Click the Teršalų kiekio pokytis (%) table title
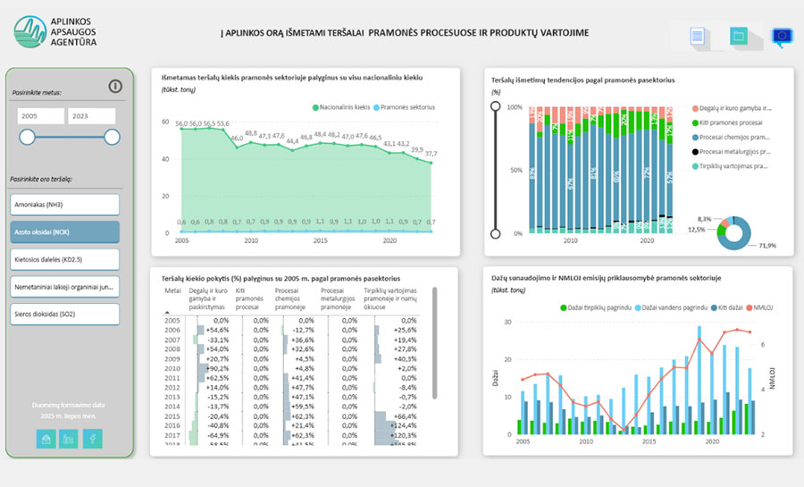 pyautogui.click(x=281, y=279)
